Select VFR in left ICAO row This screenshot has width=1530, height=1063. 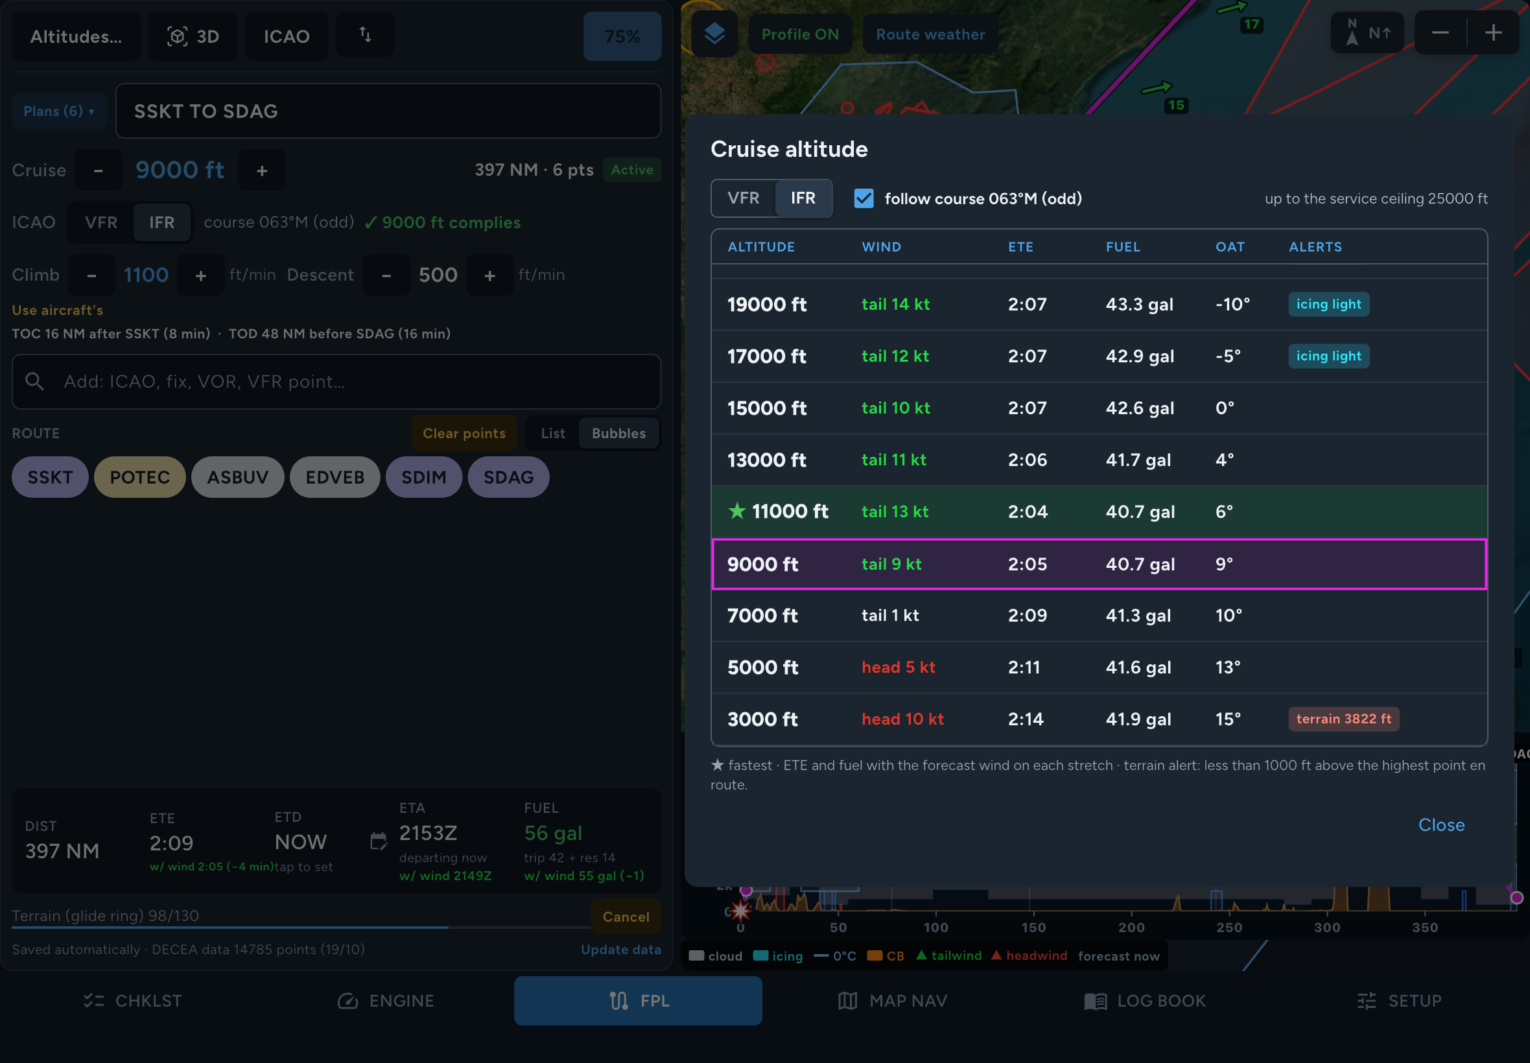[101, 222]
